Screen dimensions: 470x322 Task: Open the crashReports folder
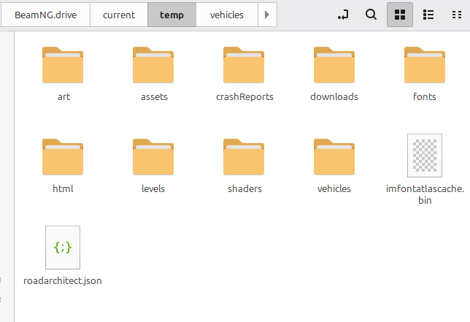pos(244,65)
